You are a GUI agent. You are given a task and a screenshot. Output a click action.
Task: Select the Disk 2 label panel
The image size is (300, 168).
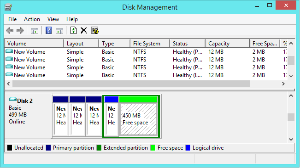coord(28,116)
